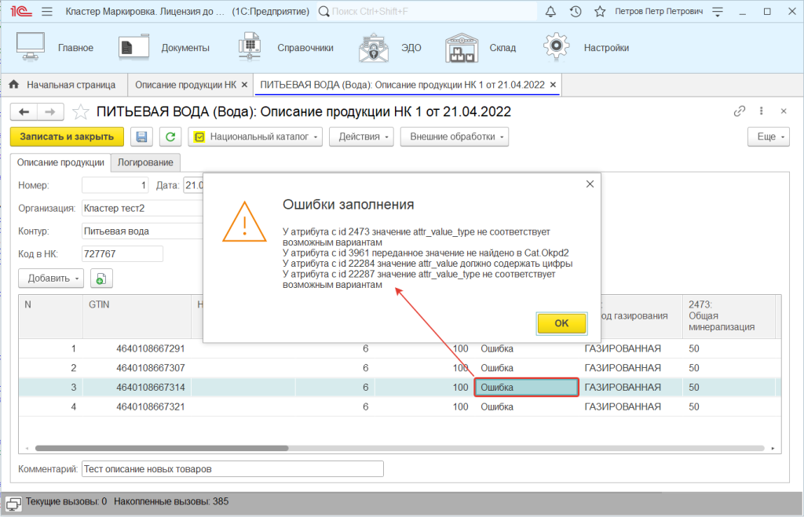Click the Номер input field
This screenshot has height=517, width=804.
tap(115, 185)
